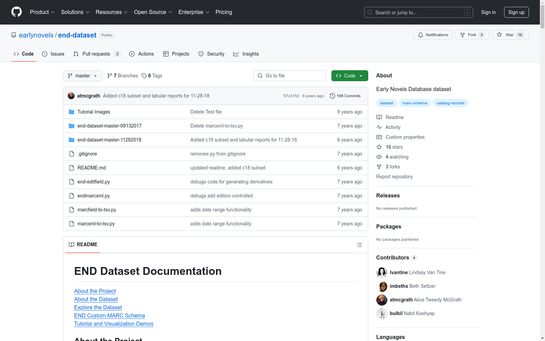View the 0 Tags link
The image size is (545, 341).
152,76
